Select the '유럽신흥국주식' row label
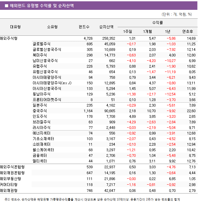This screenshot has height=204, width=198. 45,72
